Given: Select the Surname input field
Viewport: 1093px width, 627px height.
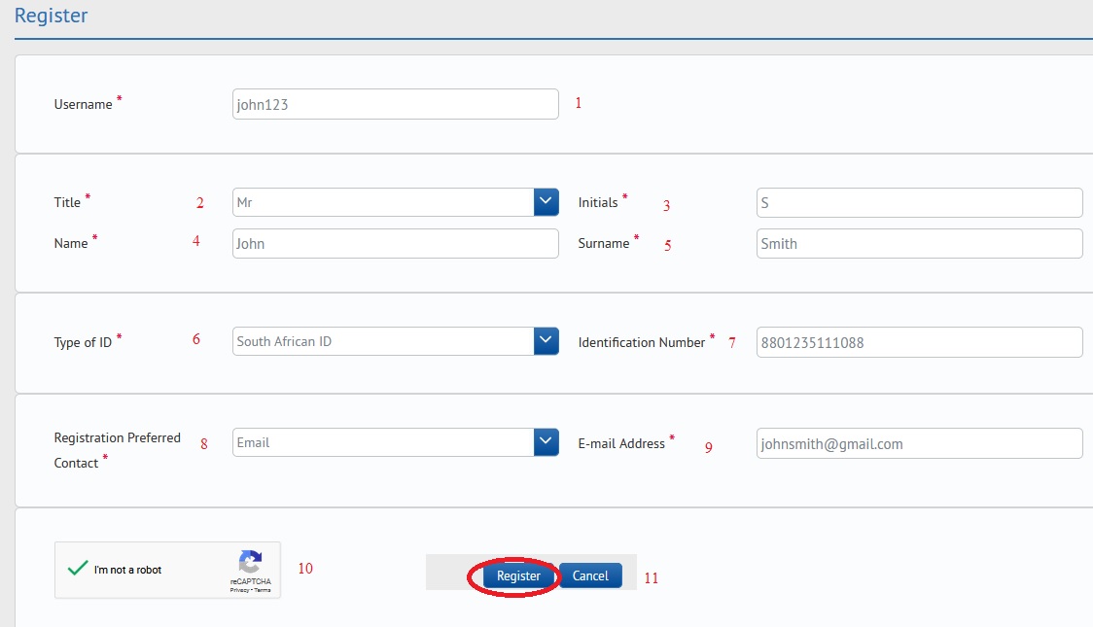Looking at the screenshot, I should [919, 244].
